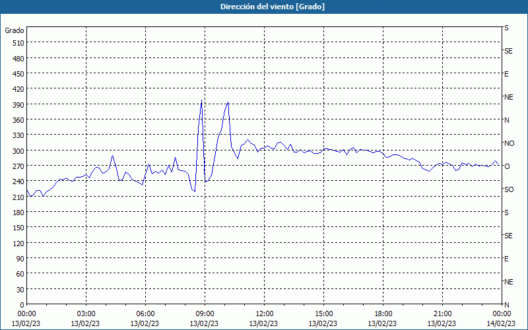Click the 13/02/23 date under 03:00
The width and height of the screenshot is (528, 330).
86,323
